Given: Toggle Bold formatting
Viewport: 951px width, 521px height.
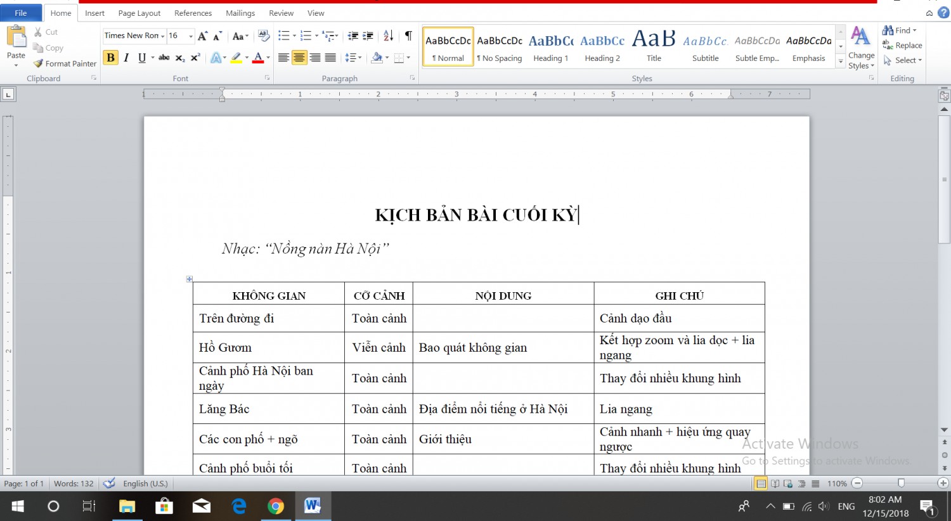Looking at the screenshot, I should 111,58.
